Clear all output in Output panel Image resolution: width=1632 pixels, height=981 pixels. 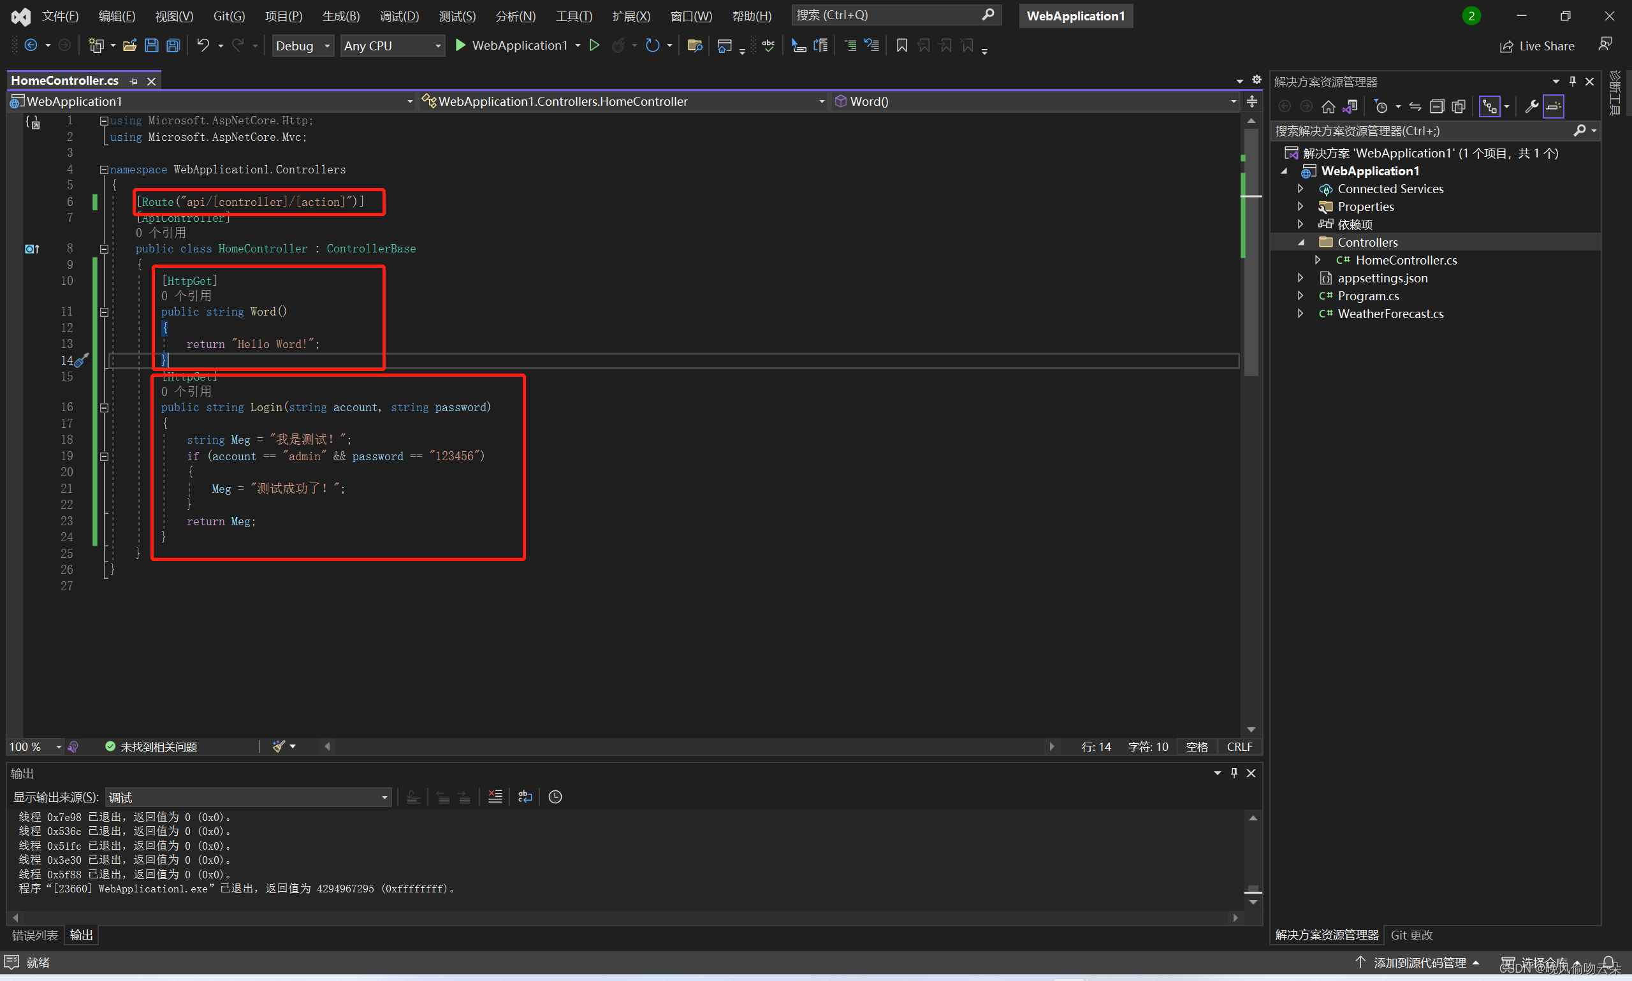[x=495, y=797]
